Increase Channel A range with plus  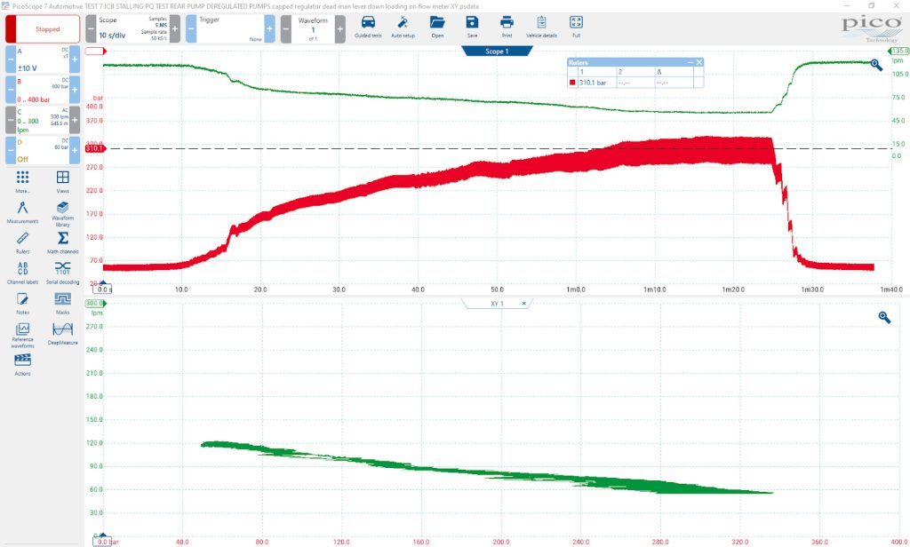tap(75, 59)
